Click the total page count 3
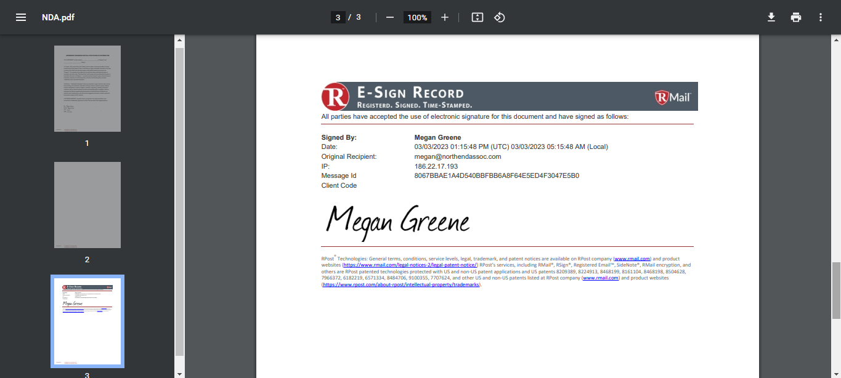The image size is (841, 378). (x=359, y=17)
